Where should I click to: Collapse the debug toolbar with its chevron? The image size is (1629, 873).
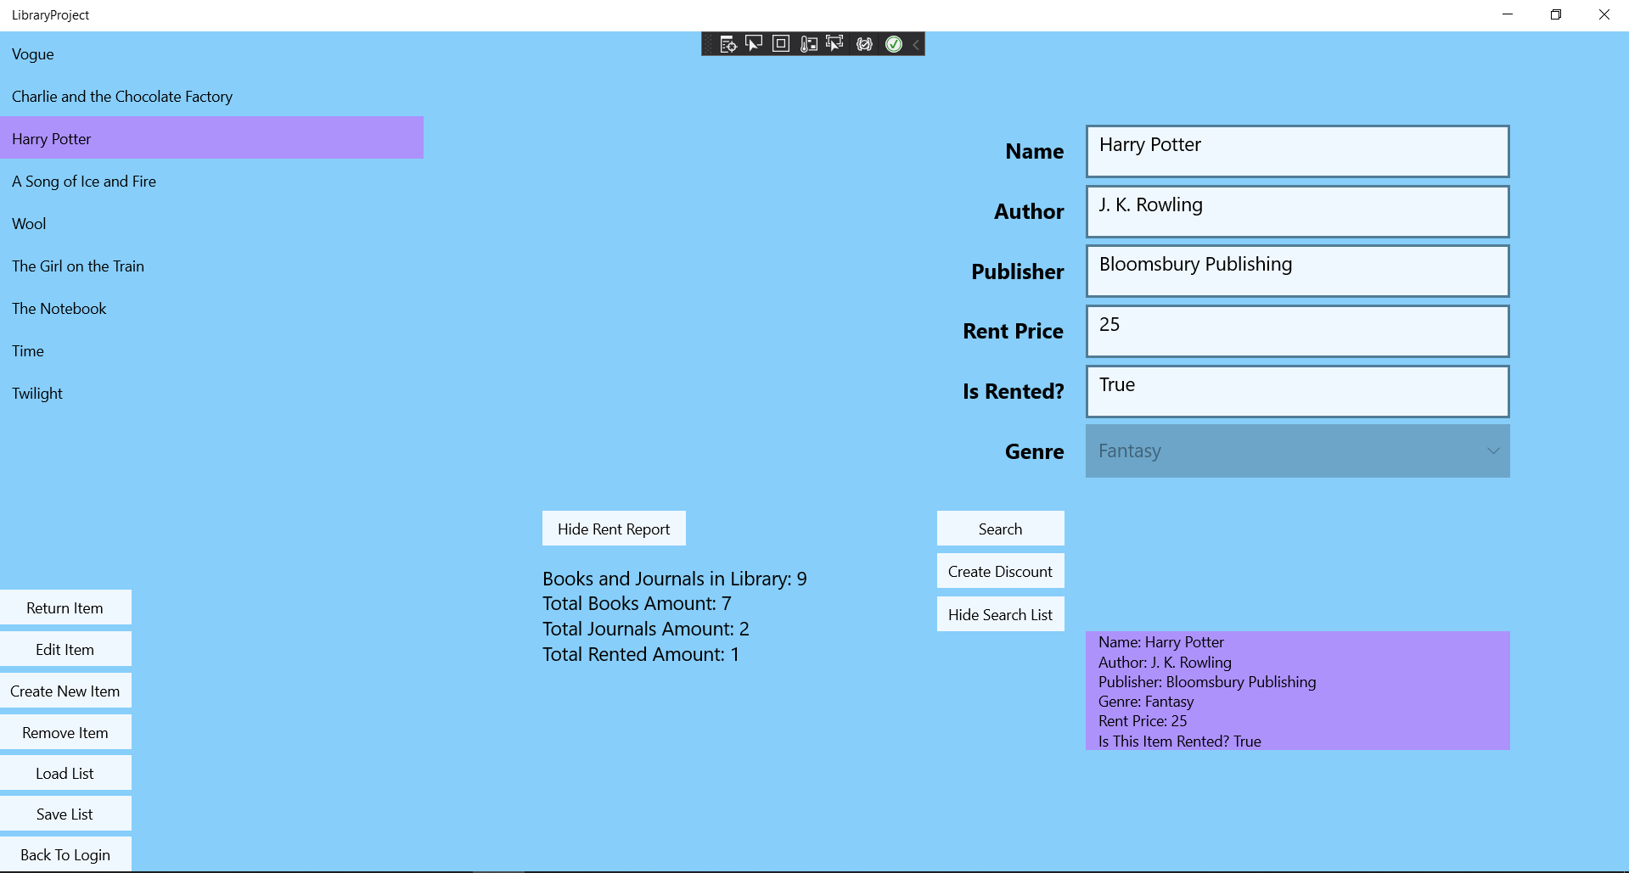(916, 44)
